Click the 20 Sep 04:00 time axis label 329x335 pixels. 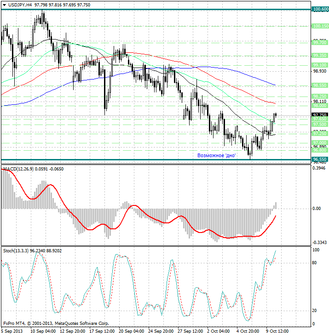point(131,331)
